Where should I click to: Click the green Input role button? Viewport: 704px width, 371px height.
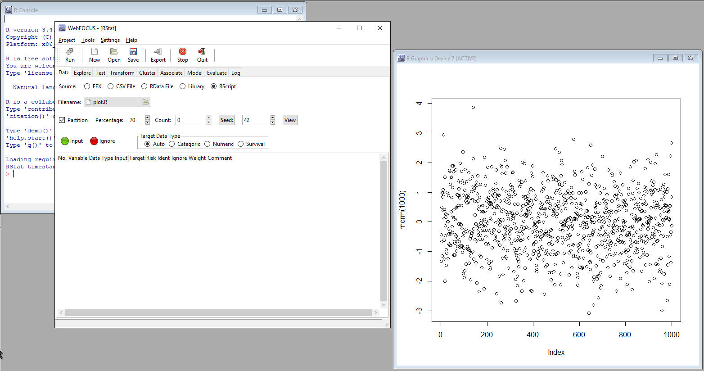65,141
